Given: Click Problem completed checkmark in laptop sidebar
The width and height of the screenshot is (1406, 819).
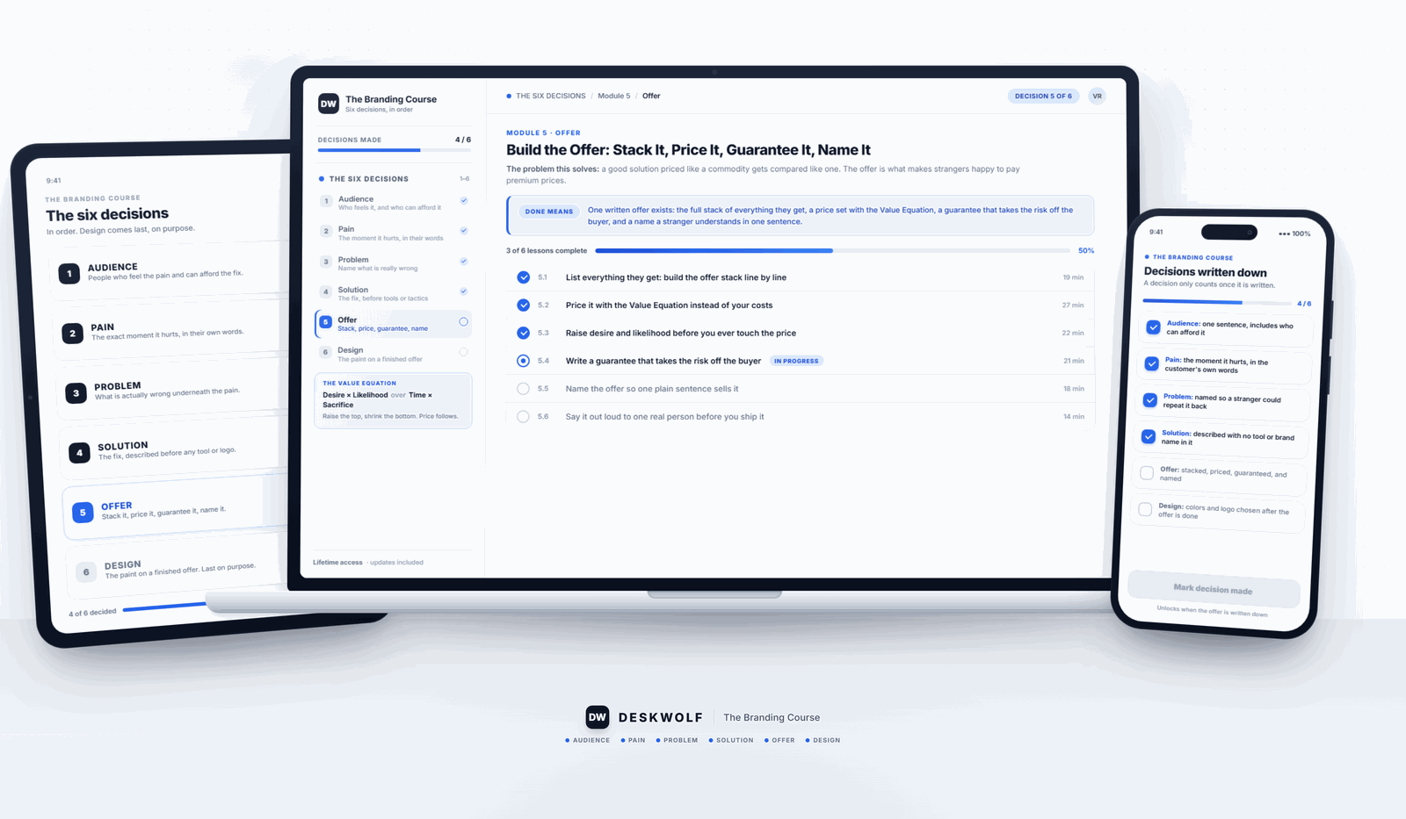Looking at the screenshot, I should (x=464, y=262).
